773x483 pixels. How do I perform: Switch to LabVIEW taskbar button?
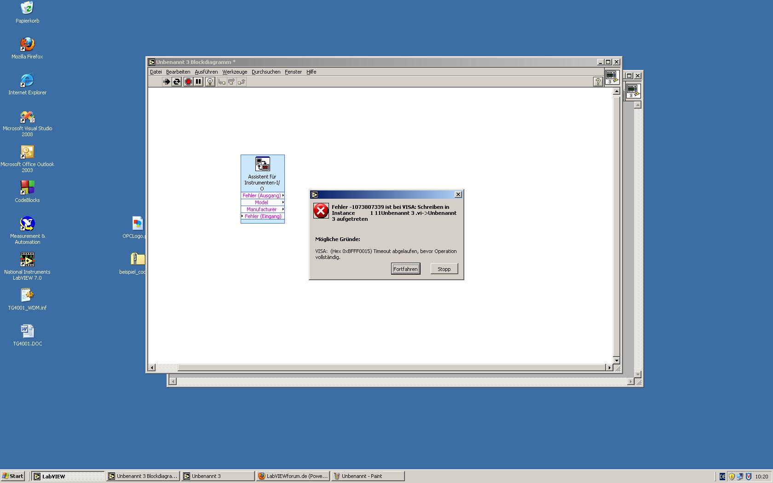pyautogui.click(x=68, y=476)
